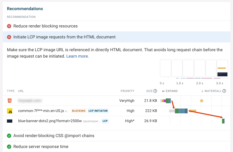Click the HTML5 document type icon
233x152 pixels.
point(10,101)
